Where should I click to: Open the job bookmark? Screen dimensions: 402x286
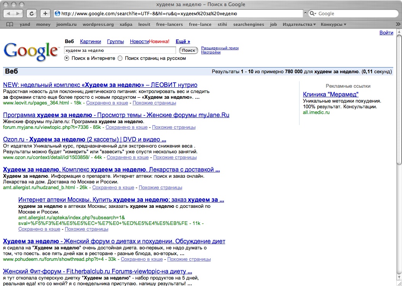[x=273, y=25]
